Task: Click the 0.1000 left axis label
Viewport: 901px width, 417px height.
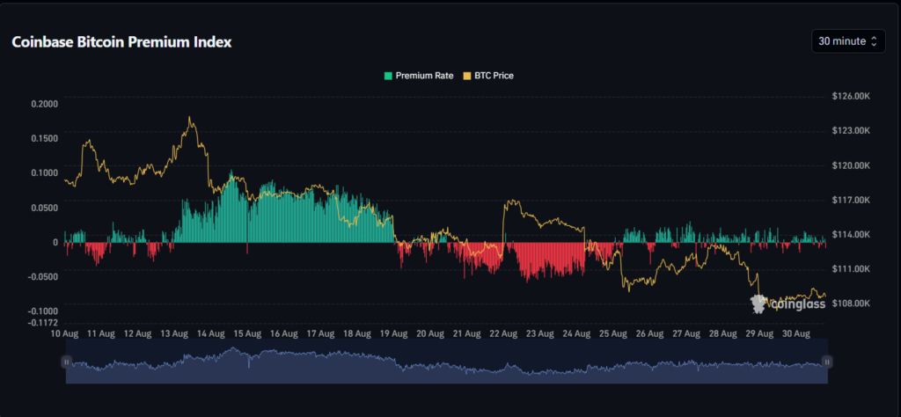Action: 45,173
